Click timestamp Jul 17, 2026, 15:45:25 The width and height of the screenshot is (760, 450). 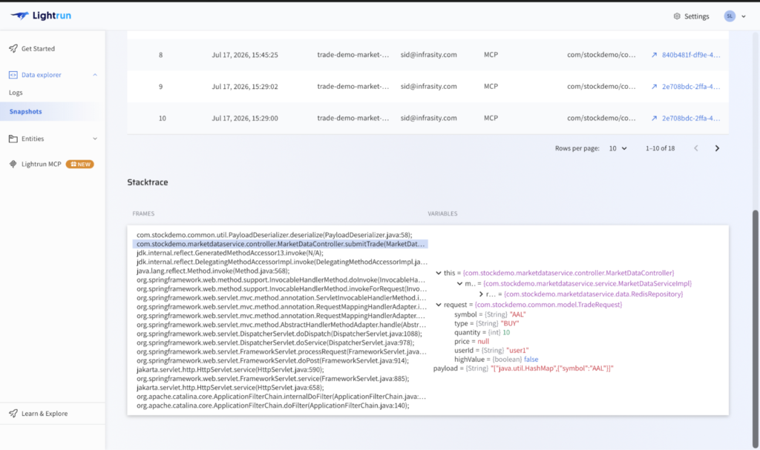(x=245, y=55)
